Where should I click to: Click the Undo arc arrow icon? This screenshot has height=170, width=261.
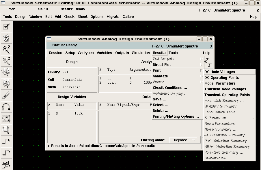[x=6, y=107]
